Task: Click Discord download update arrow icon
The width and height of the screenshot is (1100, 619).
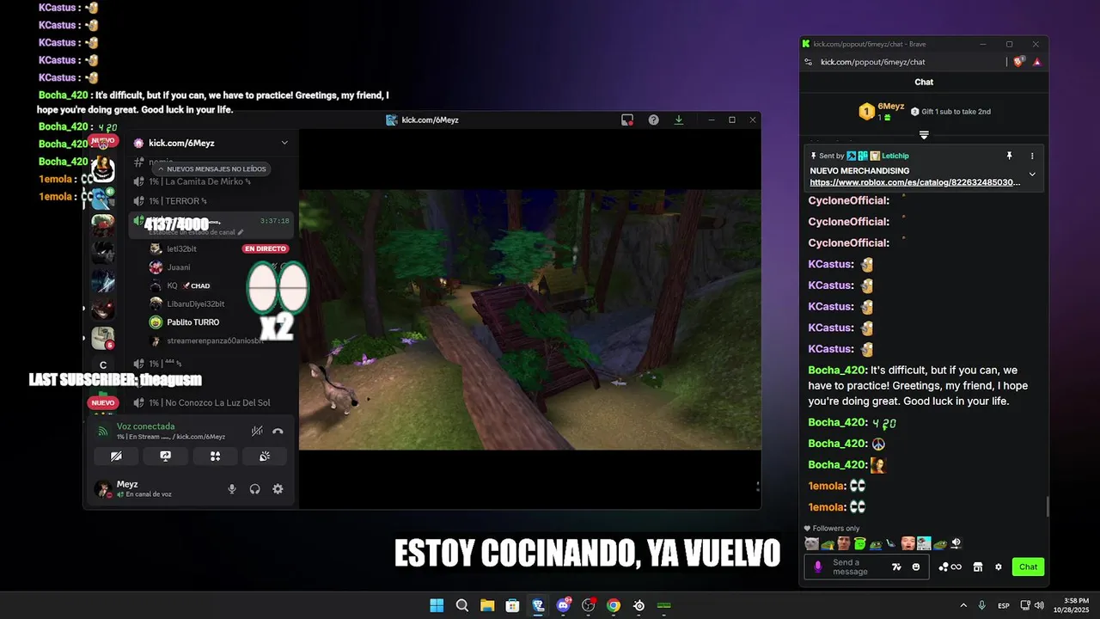Action: point(679,120)
